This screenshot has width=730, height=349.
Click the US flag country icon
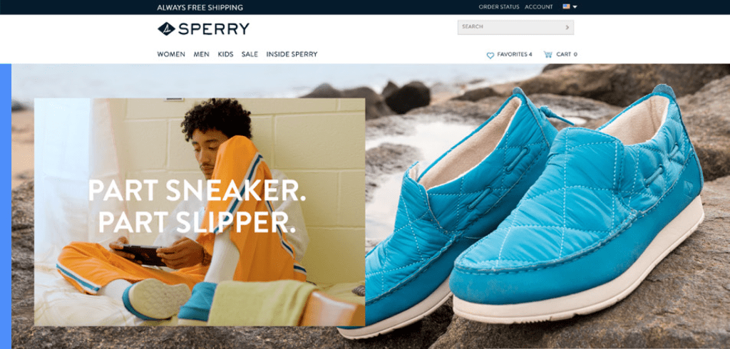tap(566, 7)
